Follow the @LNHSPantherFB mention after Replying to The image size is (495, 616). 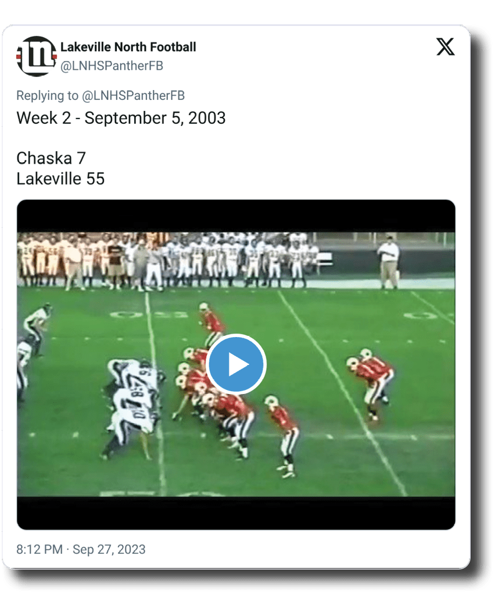point(133,95)
